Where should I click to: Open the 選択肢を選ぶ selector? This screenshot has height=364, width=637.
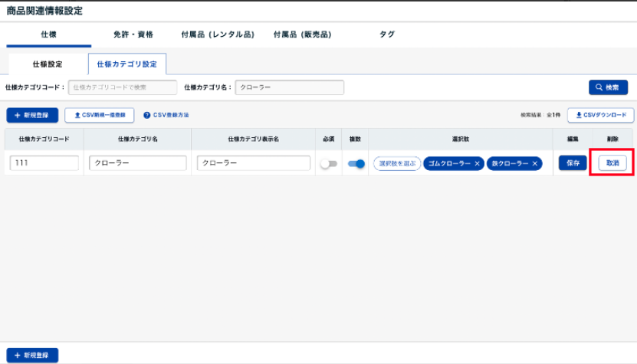click(x=397, y=163)
